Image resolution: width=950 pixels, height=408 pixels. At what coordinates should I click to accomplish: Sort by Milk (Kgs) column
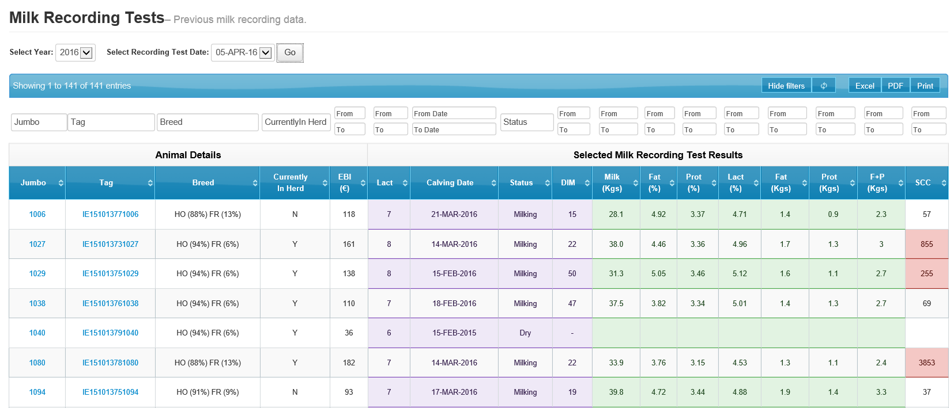(615, 183)
